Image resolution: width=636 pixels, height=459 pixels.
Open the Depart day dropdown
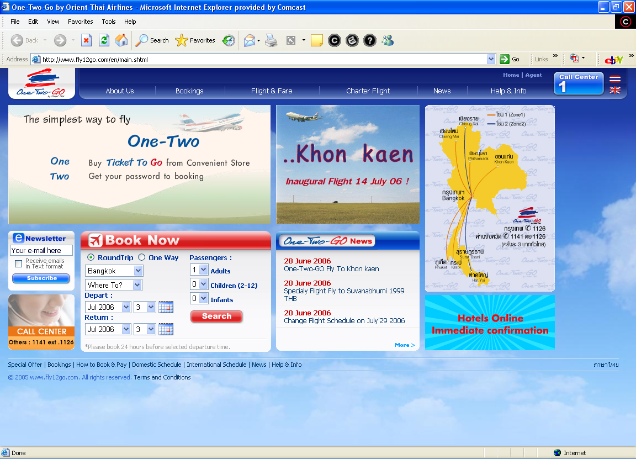pyautogui.click(x=145, y=307)
